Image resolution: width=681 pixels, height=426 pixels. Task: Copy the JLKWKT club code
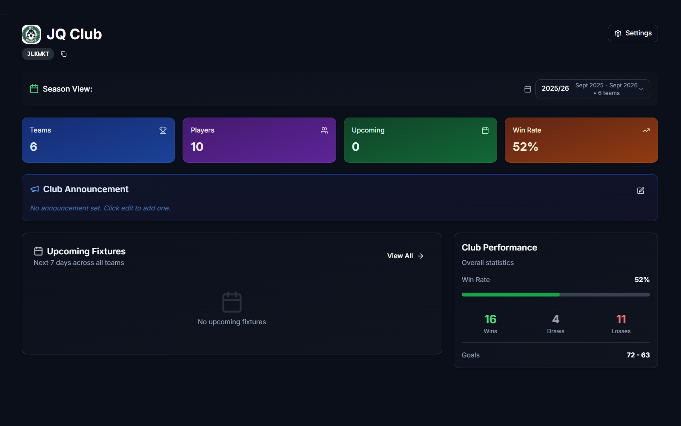(64, 54)
